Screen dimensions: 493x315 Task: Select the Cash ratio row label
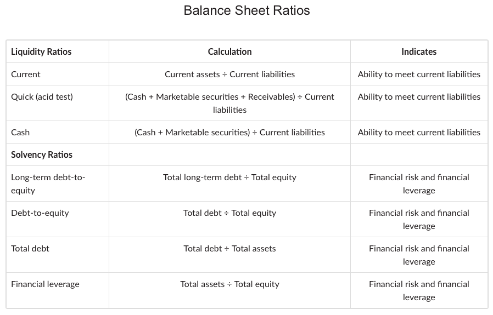pos(20,132)
